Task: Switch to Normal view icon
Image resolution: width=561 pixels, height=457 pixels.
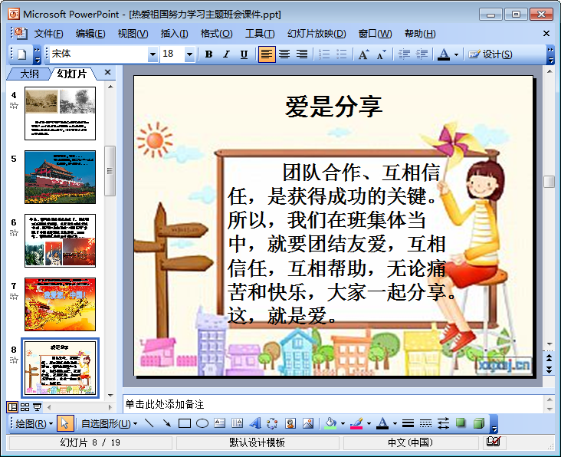Action: click(12, 407)
